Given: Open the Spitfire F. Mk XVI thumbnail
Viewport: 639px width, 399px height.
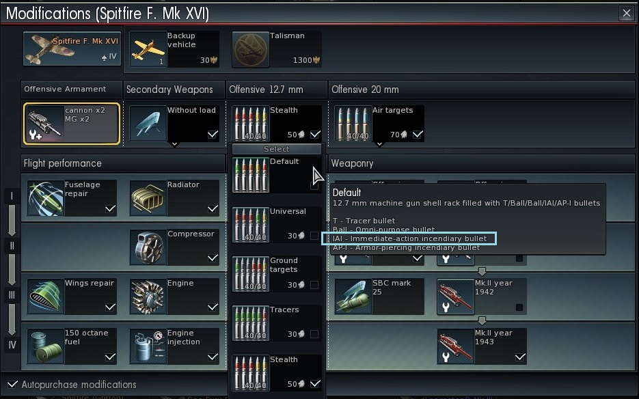Looking at the screenshot, I should (x=72, y=49).
